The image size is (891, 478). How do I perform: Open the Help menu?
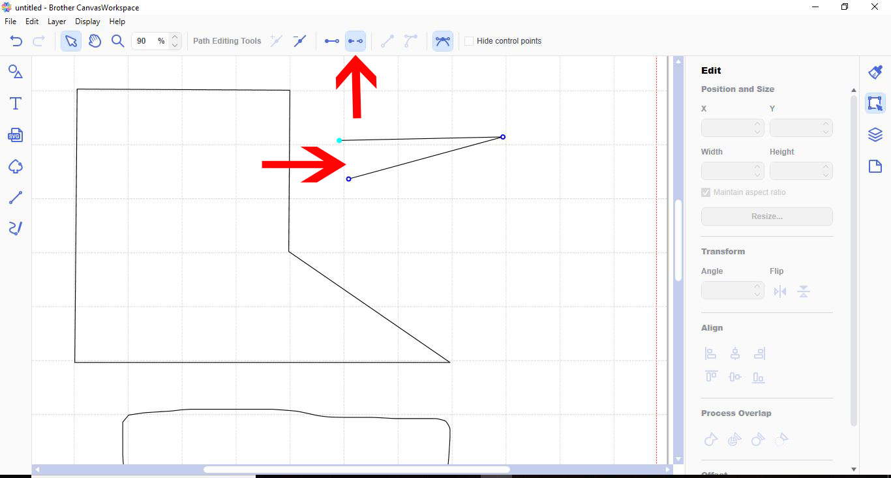(117, 22)
